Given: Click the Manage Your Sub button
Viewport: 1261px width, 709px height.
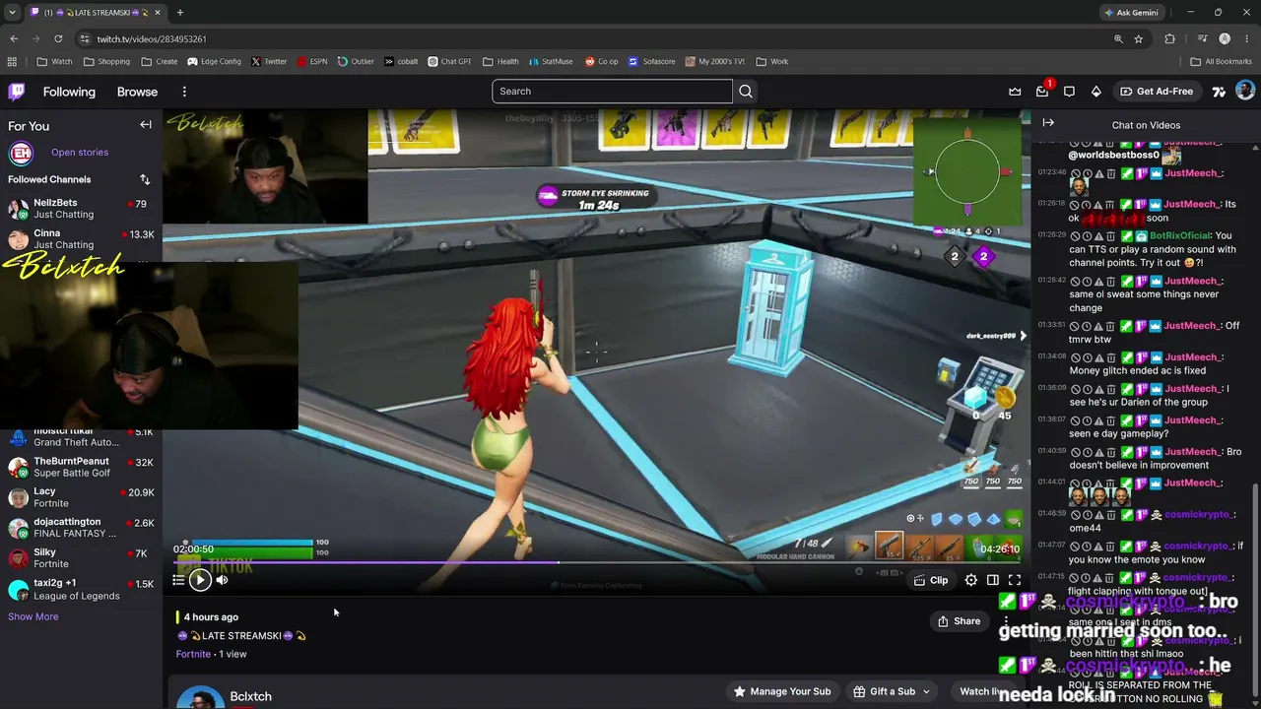Looking at the screenshot, I should tap(782, 691).
